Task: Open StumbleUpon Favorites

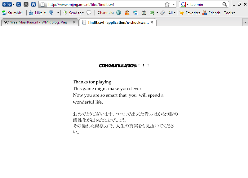Action: pyautogui.click(x=190, y=13)
